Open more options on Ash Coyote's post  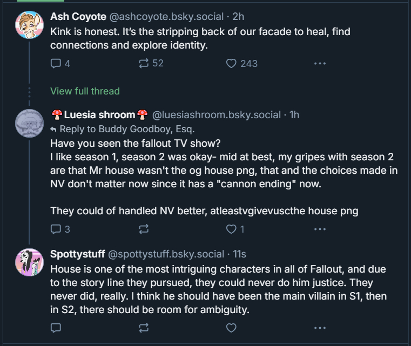pos(320,63)
